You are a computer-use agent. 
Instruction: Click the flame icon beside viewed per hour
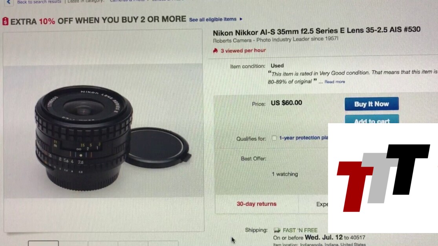(x=215, y=51)
